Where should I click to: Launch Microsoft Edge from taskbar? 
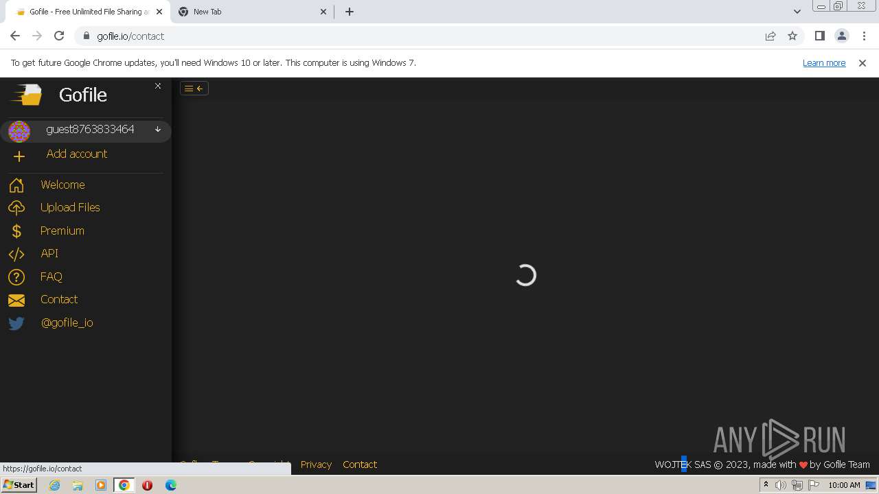171,485
